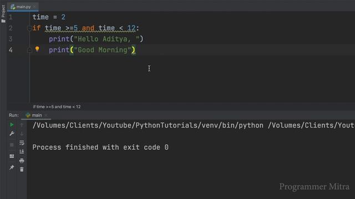This screenshot has height=199, width=355.
Task: Collapse the if block fold marker on line 2
Action: 29,28
